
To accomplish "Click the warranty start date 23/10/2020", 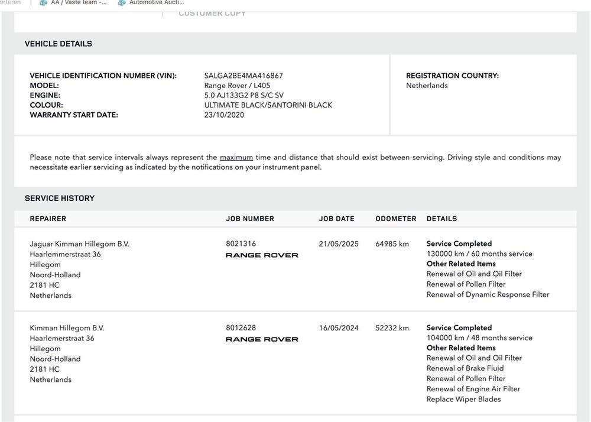I will 224,115.
